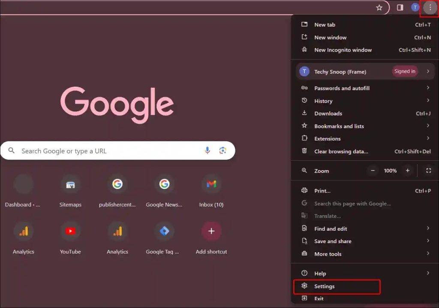Click the Search Google or type URL box
Screen dimensions: 439x308
(107, 151)
